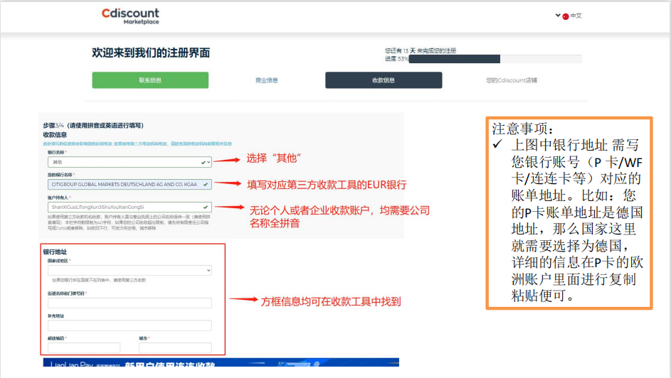Screen dimensions: 671x378
Task: Expand the 国家或地区 country dropdown
Action: (130, 271)
